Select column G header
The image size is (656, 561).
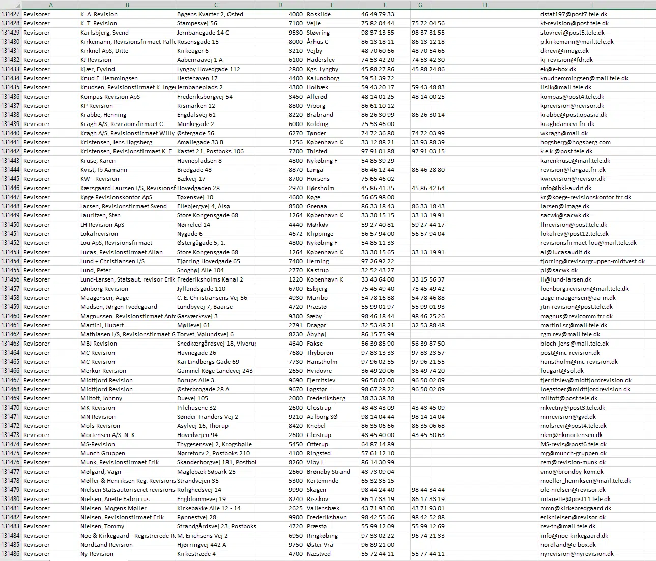click(420, 5)
